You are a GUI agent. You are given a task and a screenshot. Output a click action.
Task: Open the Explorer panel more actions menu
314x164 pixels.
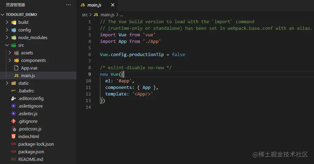tap(68, 5)
